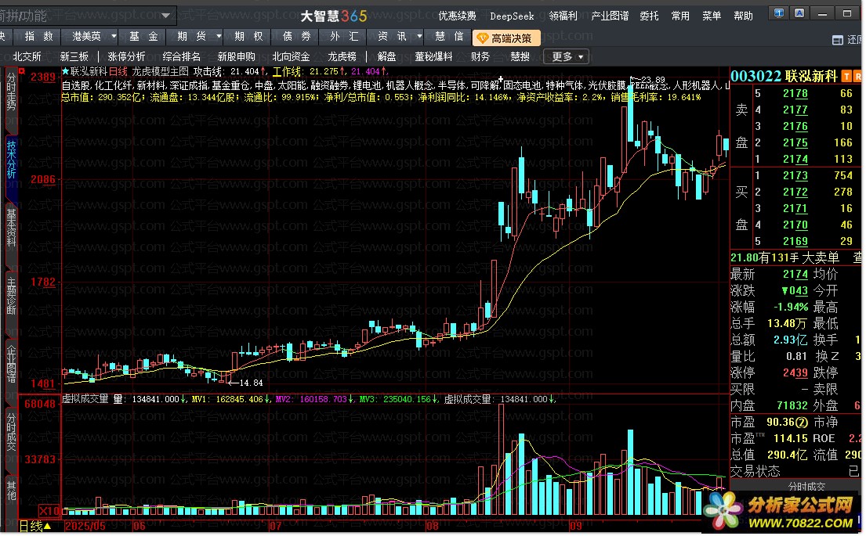
Task: Expand the 日线 period selector
Action: [x=35, y=526]
